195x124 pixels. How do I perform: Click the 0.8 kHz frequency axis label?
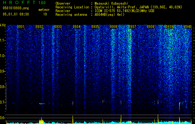pos(2,87)
